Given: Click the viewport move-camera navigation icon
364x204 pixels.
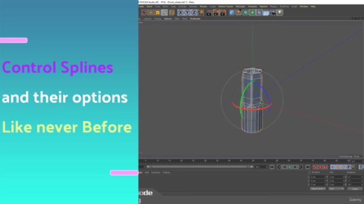Looking at the screenshot, I should (353, 19).
